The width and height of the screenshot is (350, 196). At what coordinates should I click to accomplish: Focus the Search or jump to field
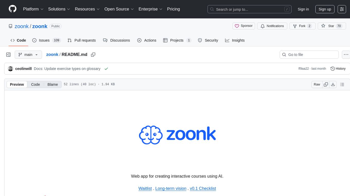click(x=250, y=9)
